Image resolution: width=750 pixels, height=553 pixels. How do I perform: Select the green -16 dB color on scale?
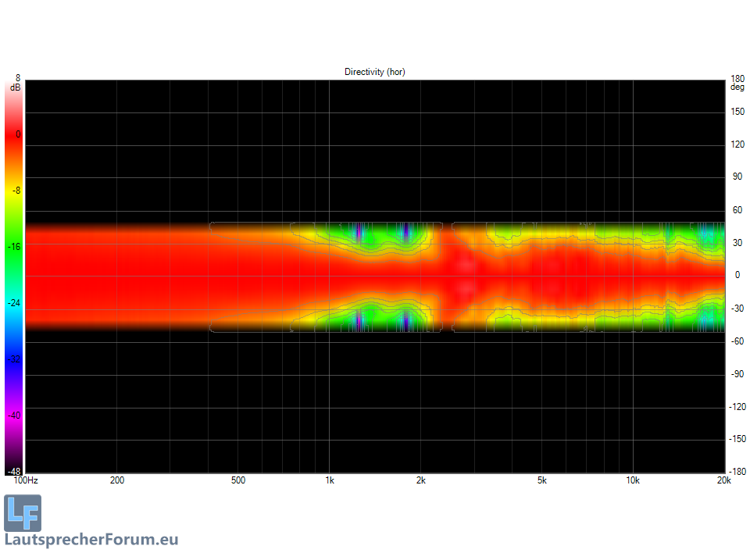15,247
